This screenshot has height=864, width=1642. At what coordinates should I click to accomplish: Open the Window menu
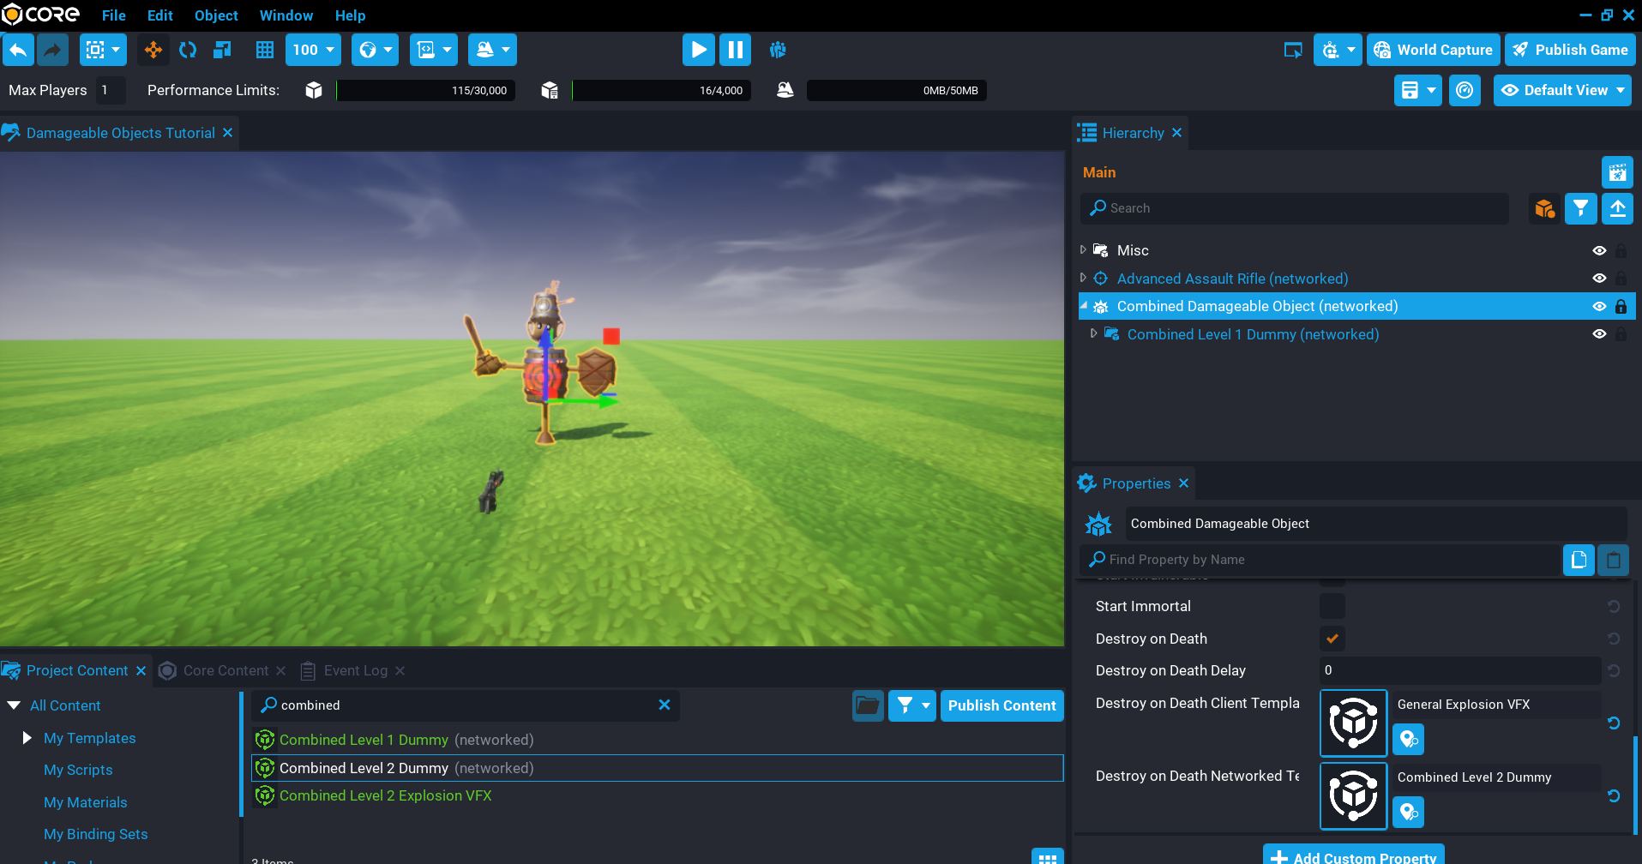point(286,15)
